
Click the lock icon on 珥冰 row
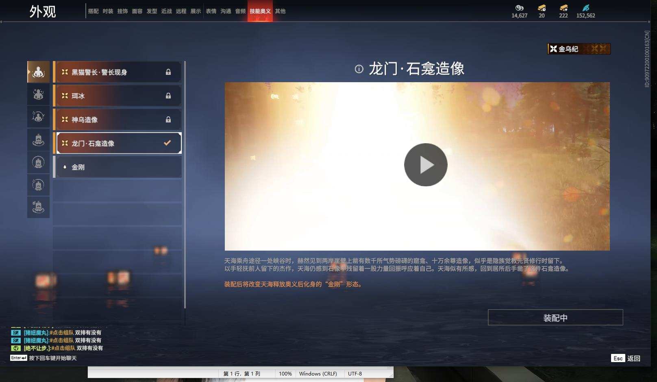point(168,96)
